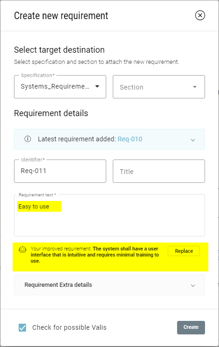This screenshot has width=219, height=347.
Task: Close the Create new requirement dialog
Action: (x=200, y=15)
